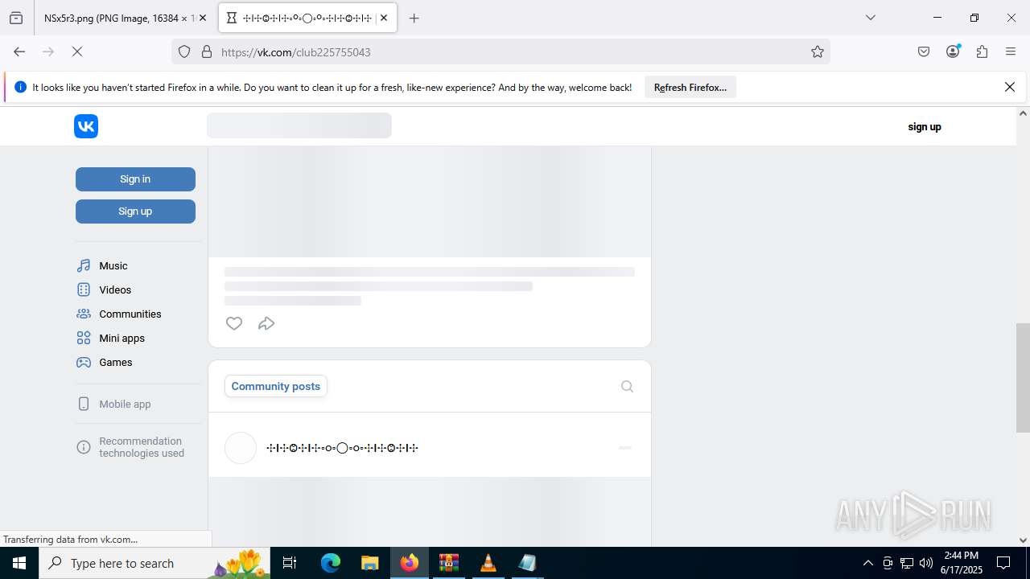
Task: Click the recommendation technologies info icon
Action: point(84,447)
